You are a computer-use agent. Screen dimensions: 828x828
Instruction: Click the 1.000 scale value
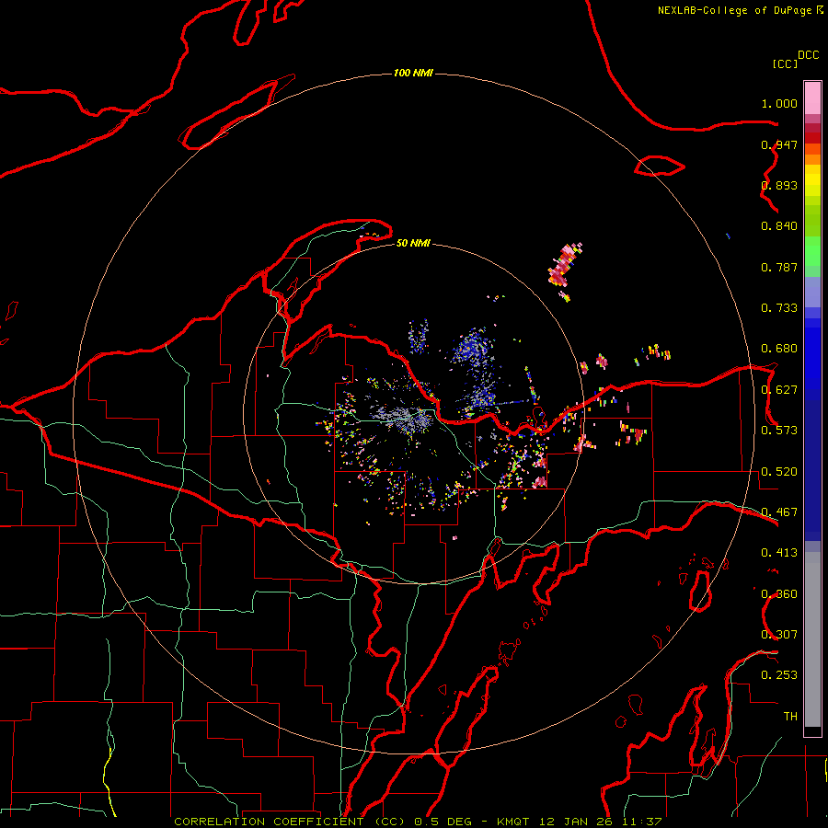tap(779, 103)
